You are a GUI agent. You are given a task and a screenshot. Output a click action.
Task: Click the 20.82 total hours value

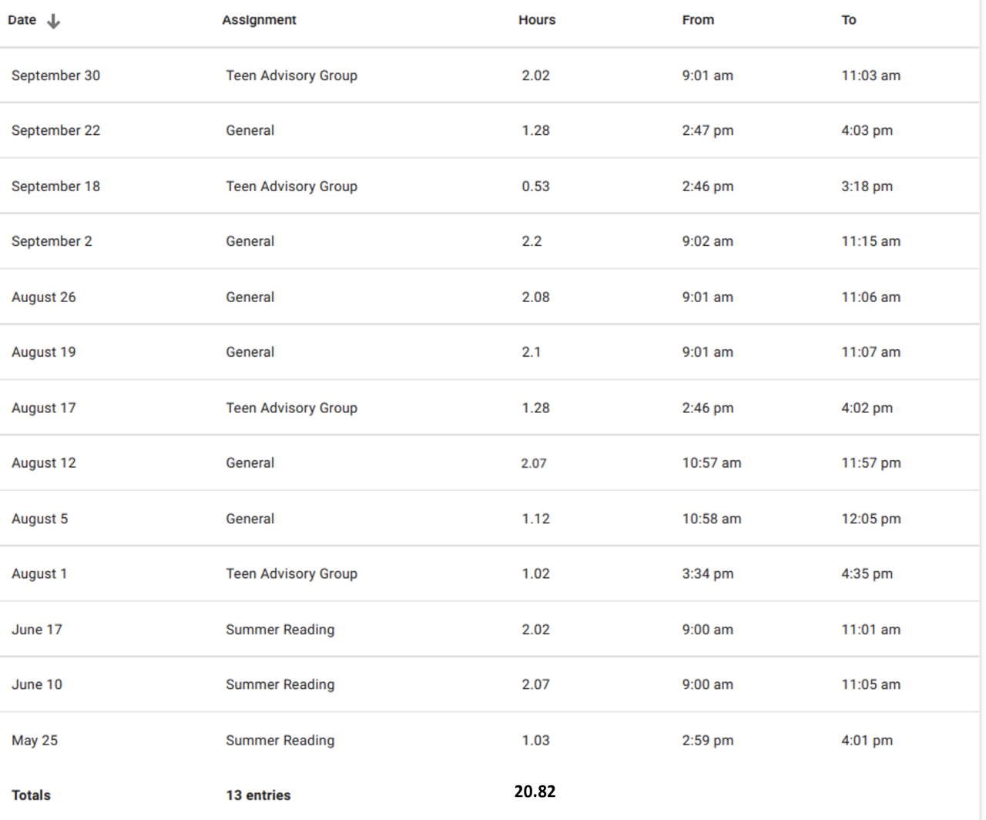pos(535,791)
